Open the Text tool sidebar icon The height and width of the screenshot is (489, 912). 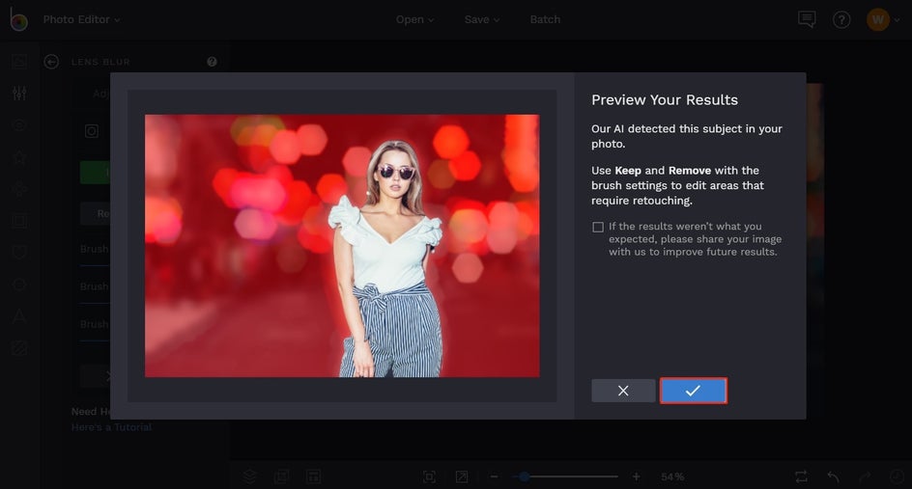19,316
